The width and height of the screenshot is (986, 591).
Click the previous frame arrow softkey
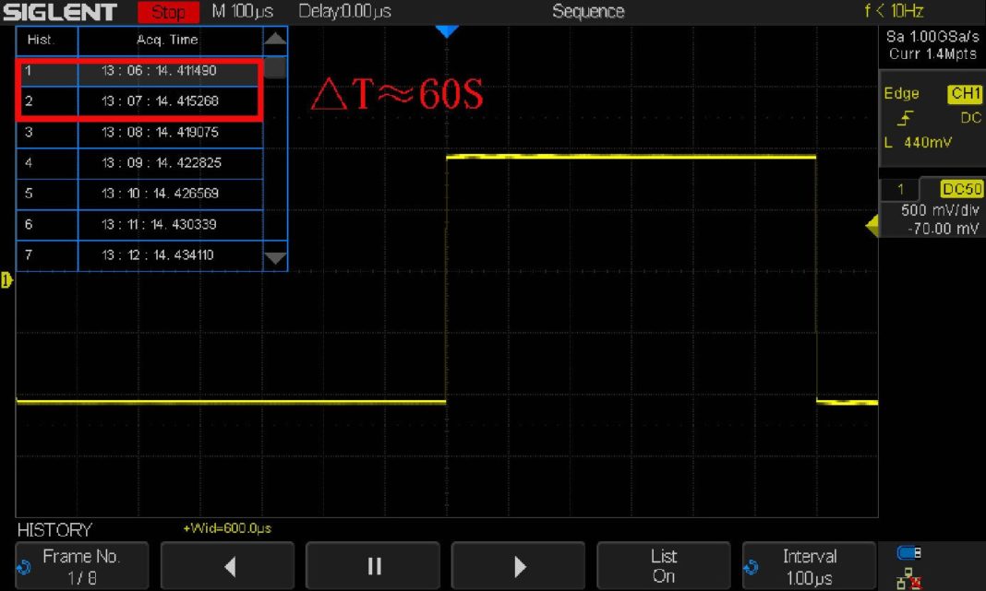pos(227,565)
